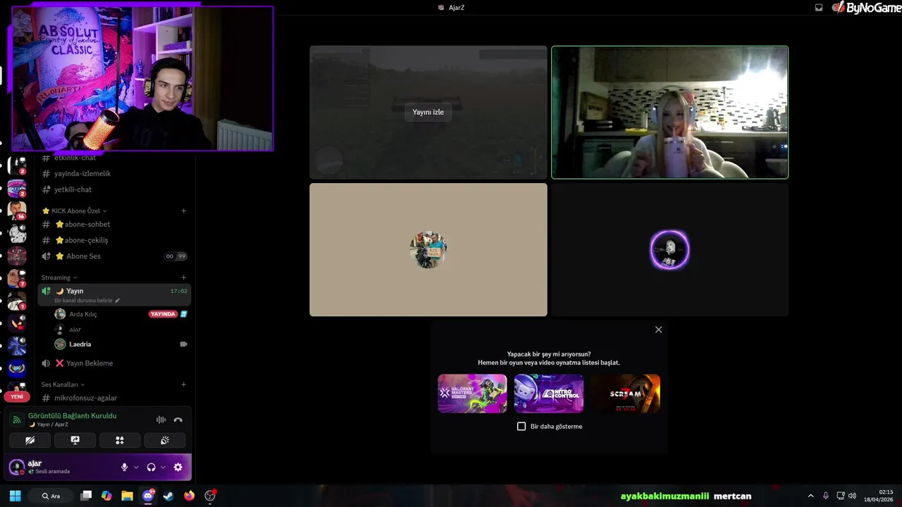Open the server icon with badge 1
Viewport: 902px width, 507px height.
[17, 301]
